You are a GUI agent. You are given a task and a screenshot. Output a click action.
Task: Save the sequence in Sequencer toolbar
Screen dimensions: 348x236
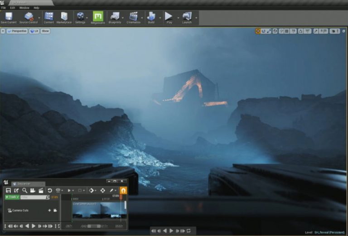tap(8, 190)
